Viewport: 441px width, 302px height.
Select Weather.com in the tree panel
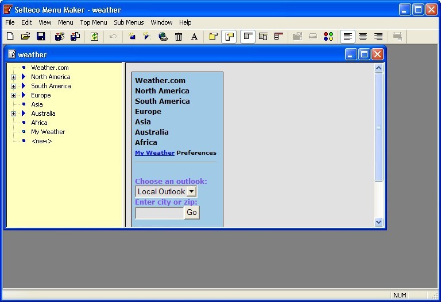[x=50, y=68]
